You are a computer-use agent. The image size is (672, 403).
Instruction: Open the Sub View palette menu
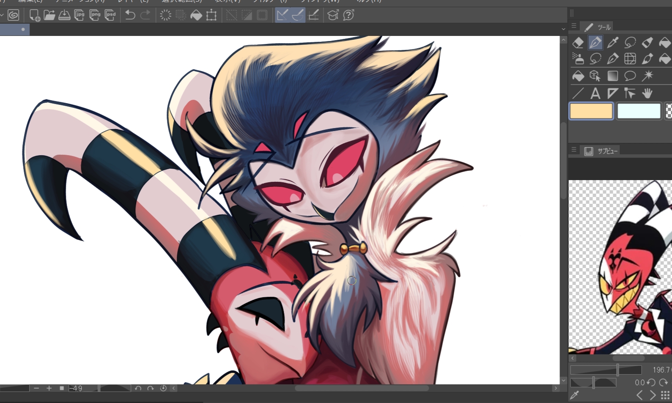(x=574, y=150)
